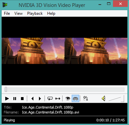Minimize the video player window

pos(100,5)
